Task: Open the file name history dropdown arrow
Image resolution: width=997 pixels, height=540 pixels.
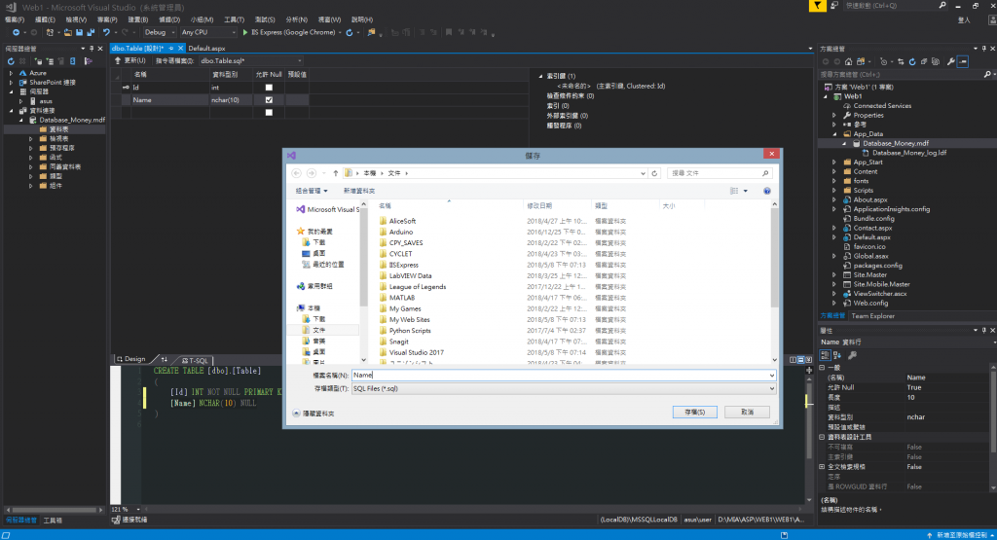Action: point(772,376)
